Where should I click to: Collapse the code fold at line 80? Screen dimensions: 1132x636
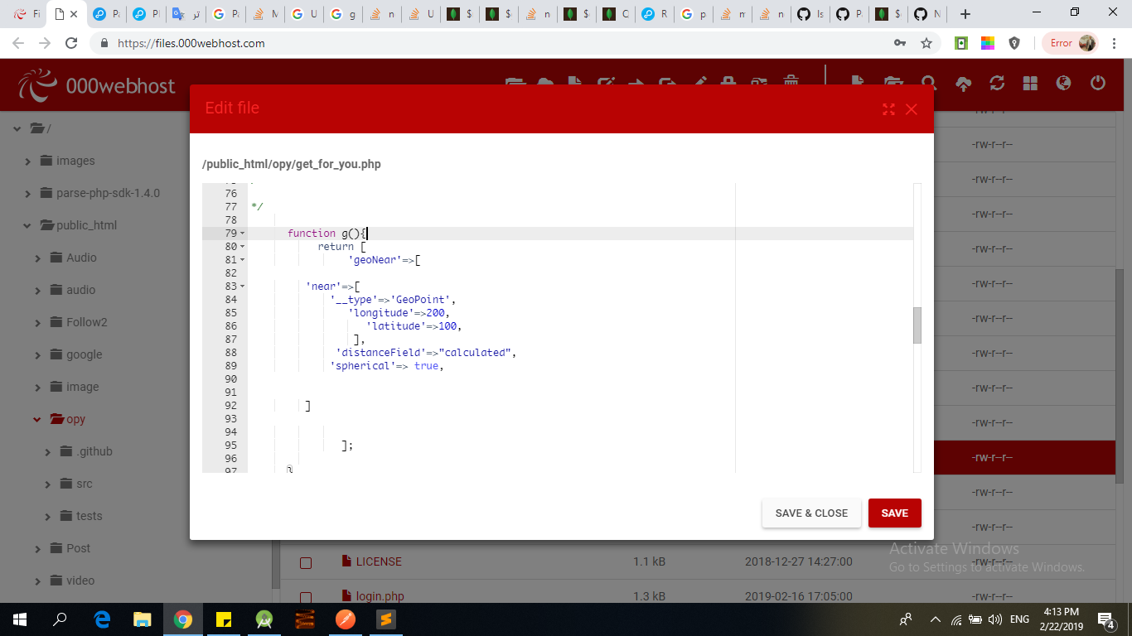[242, 247]
